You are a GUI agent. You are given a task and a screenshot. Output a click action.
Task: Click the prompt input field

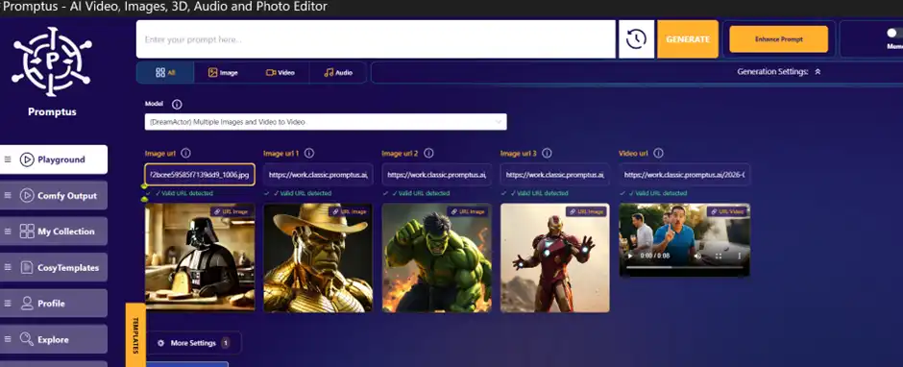coord(376,39)
